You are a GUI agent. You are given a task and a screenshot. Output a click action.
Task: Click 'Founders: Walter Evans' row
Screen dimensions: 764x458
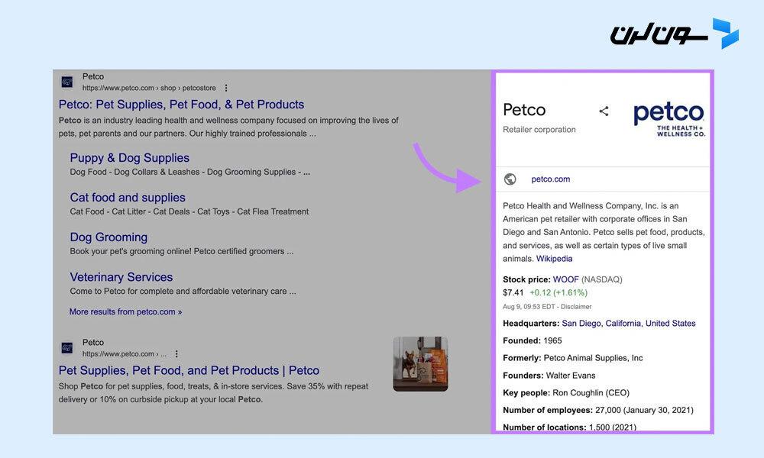(549, 376)
